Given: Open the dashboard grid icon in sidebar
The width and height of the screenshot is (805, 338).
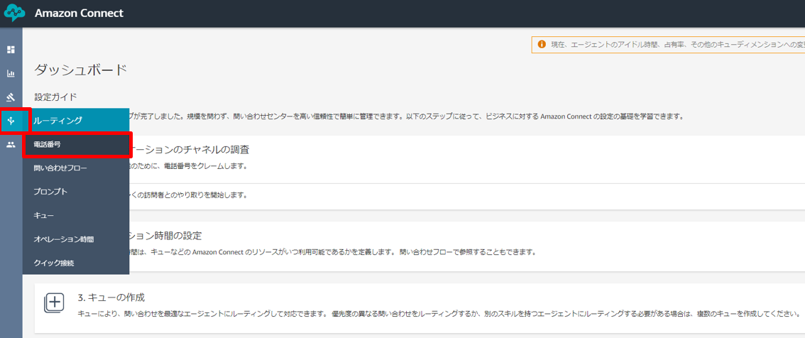Looking at the screenshot, I should pos(11,50).
